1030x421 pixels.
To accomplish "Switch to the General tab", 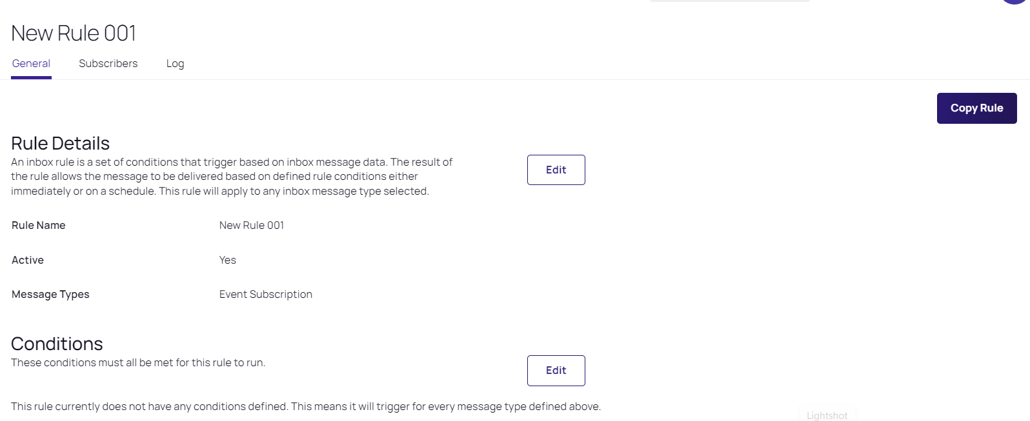I will [31, 64].
